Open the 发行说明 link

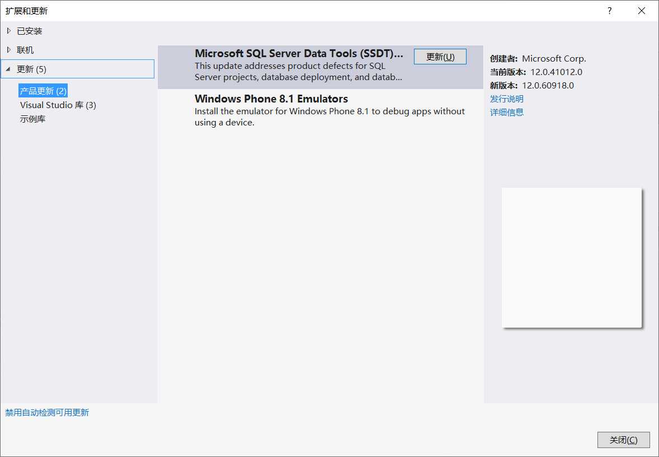click(506, 99)
